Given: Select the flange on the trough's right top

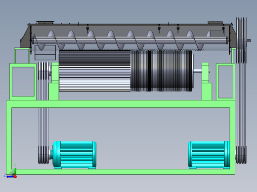Looking at the screenshot, I should coord(215,23).
